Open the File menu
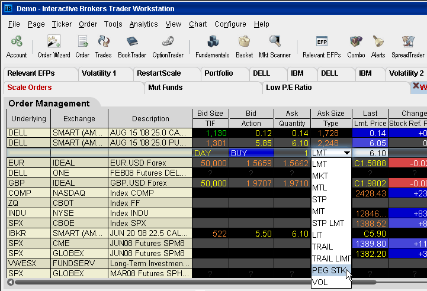Viewport: 427px width, 291px height. pos(14,24)
